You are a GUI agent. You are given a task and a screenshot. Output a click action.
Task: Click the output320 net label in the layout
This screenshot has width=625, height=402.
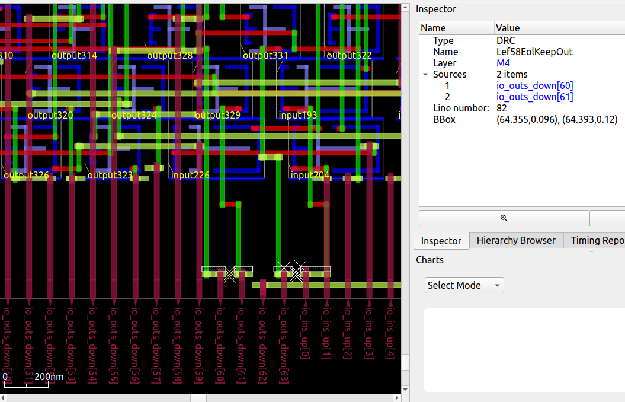[x=50, y=116]
